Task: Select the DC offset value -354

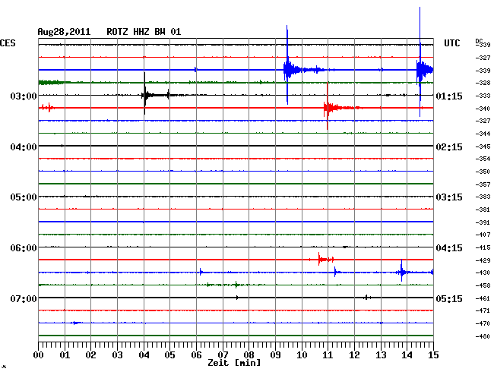Action: (x=483, y=159)
